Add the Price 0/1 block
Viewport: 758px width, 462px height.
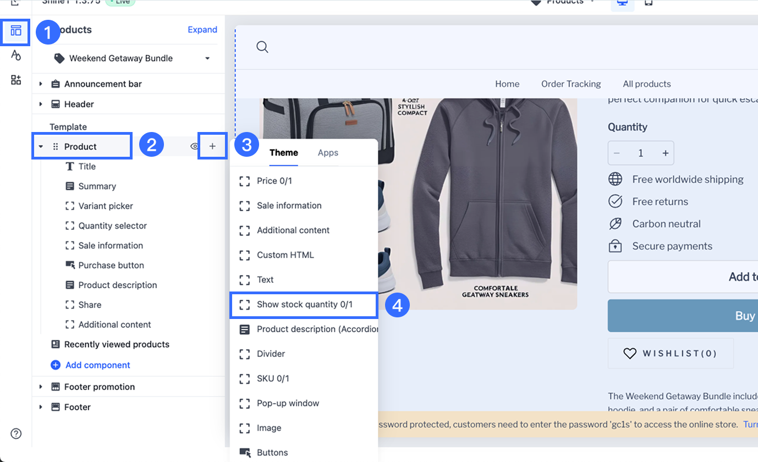(304, 181)
